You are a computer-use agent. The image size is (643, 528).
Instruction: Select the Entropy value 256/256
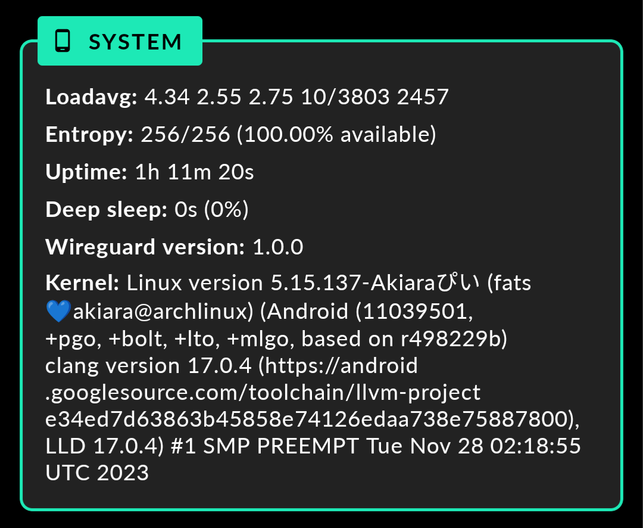185,135
